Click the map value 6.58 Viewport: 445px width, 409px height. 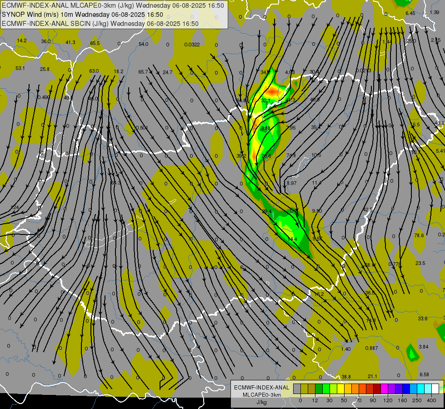pos(424,374)
